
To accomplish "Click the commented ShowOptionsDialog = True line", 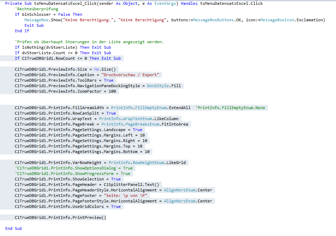I will 74,168.
